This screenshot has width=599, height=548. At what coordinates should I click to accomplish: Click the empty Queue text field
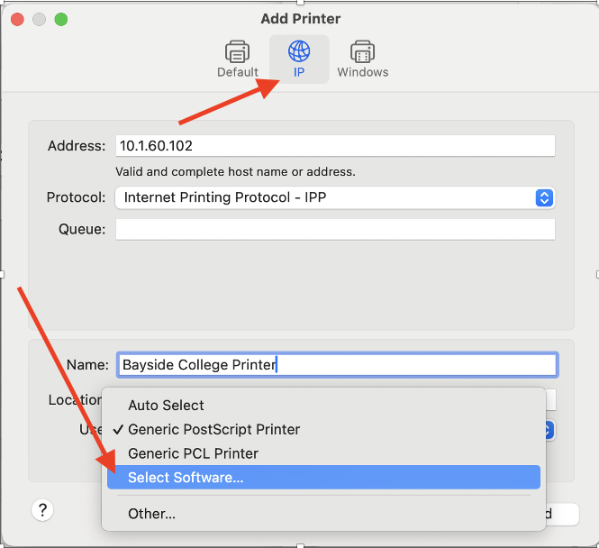(x=335, y=229)
